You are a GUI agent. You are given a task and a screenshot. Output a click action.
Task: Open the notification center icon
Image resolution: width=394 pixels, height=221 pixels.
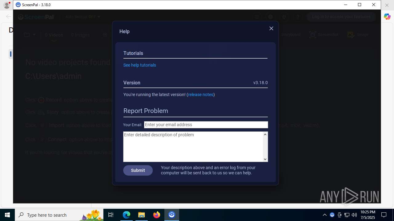384,215
